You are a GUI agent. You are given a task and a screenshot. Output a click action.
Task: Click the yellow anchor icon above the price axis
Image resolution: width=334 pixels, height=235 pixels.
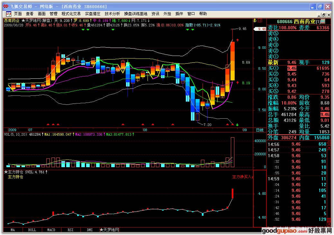(x=255, y=21)
